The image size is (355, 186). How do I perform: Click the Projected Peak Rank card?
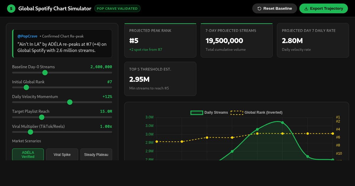[160, 40]
